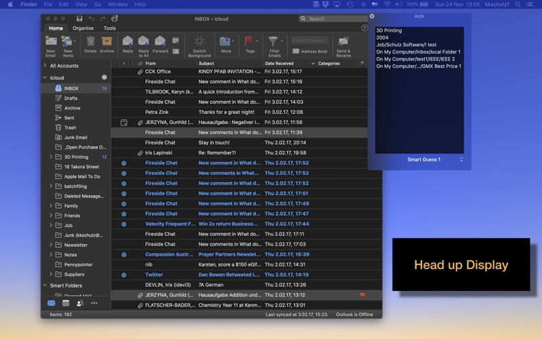Toggle unread dot on Fireside Chat 17:51 email
The width and height of the screenshot is (542, 339).
pos(124,194)
